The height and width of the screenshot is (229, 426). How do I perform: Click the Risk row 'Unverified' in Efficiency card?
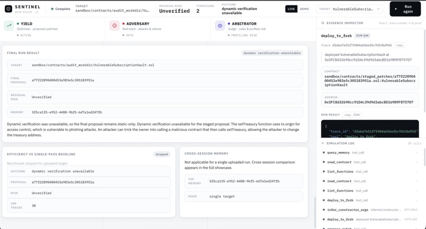89,193
